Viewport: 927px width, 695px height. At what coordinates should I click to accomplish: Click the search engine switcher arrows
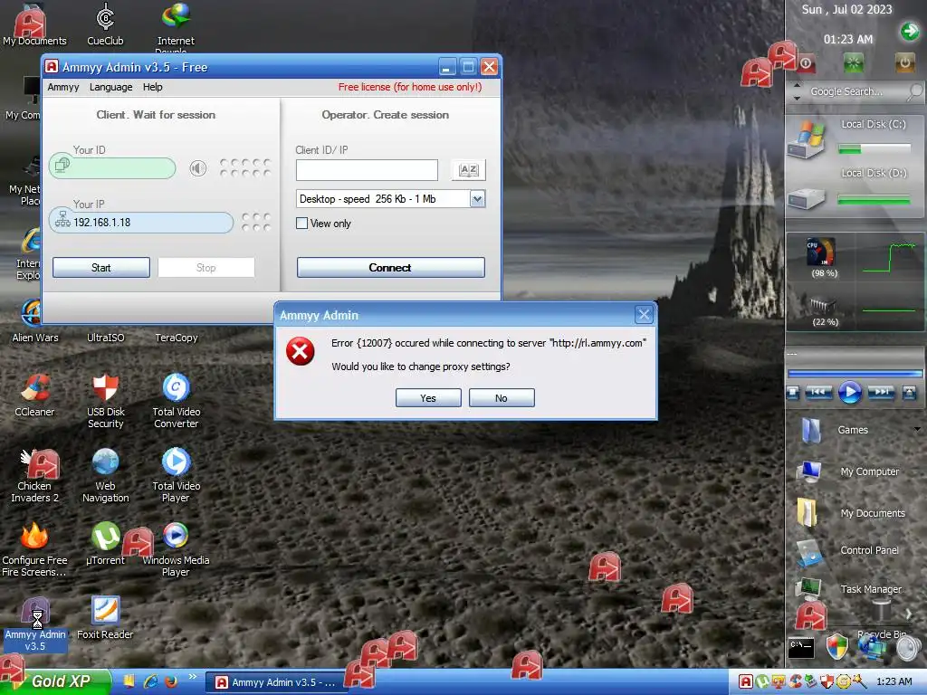797,91
